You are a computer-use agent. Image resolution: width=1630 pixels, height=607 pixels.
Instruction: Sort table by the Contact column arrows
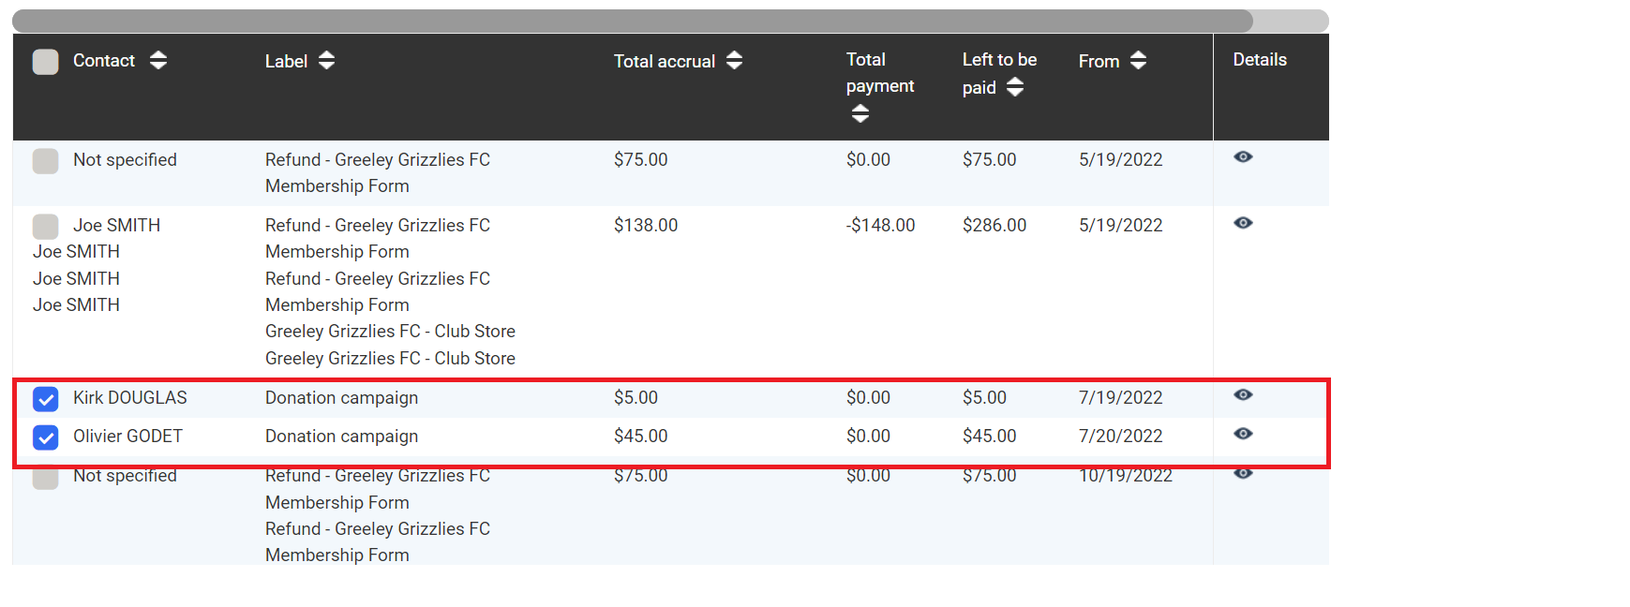tap(158, 61)
